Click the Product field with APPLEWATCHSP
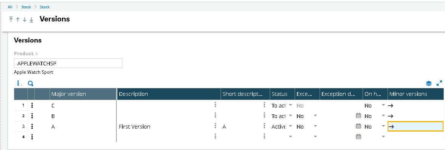 click(x=68, y=63)
